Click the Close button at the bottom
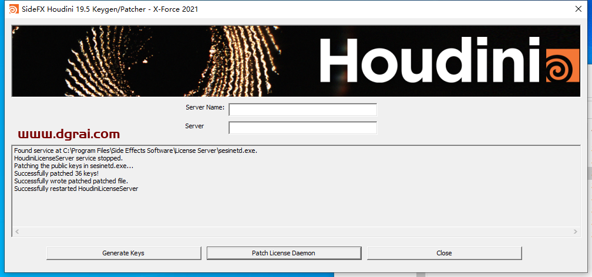 pos(444,254)
